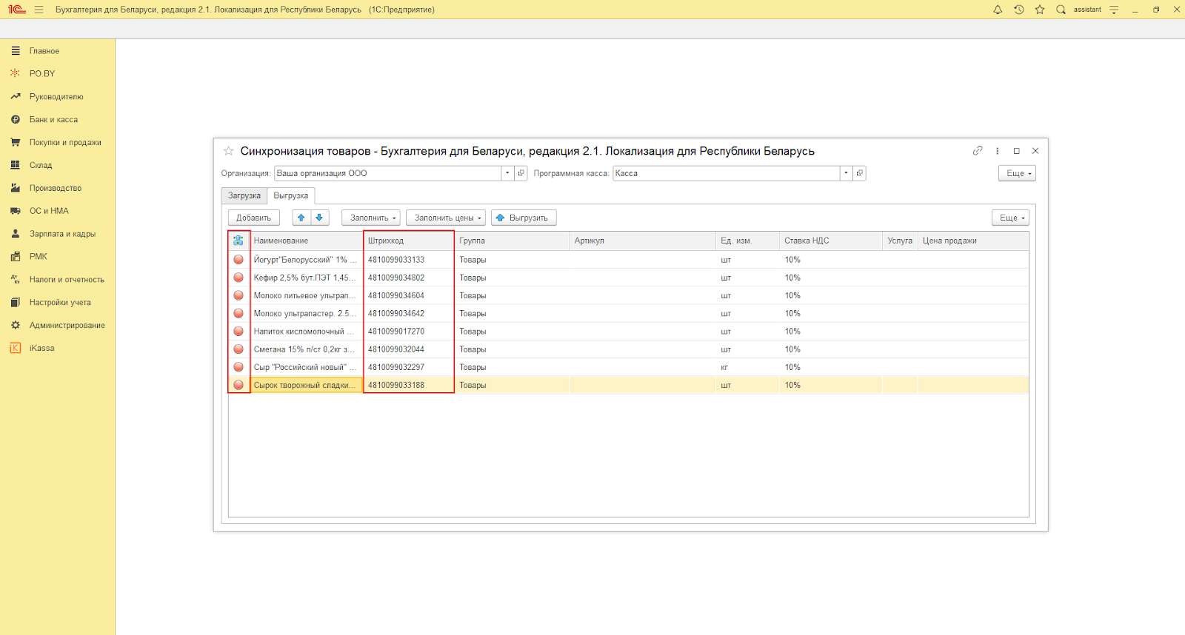This screenshot has width=1185, height=635.
Task: Open the Зарплата и кадры section
Action: (x=62, y=234)
